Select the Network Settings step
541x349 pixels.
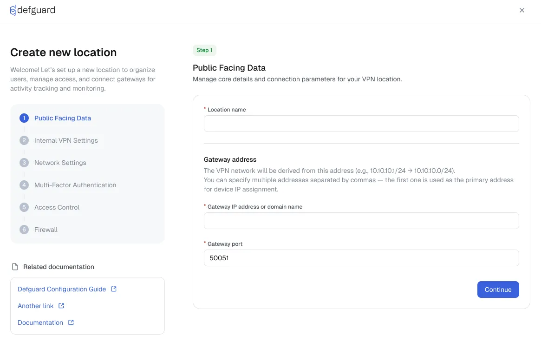click(60, 163)
